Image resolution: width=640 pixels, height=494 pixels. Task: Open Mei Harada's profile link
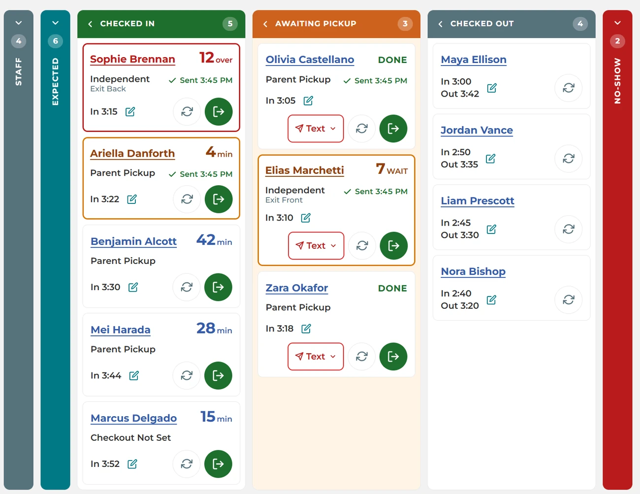[121, 329]
